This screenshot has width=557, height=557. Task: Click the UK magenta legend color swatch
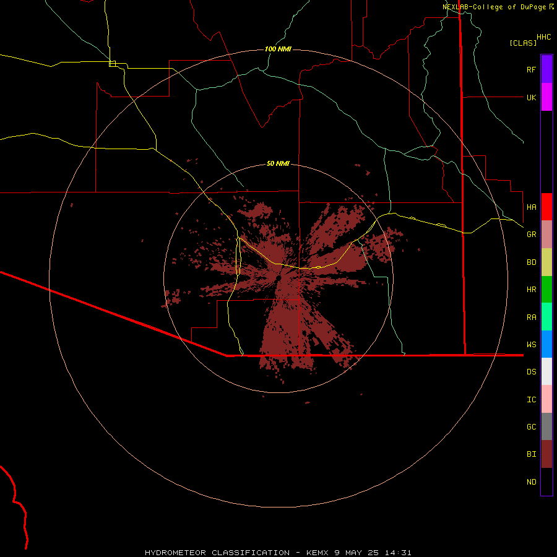point(546,97)
